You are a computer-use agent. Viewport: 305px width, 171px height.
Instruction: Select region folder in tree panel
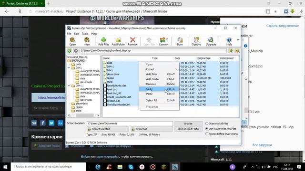coord(79,107)
